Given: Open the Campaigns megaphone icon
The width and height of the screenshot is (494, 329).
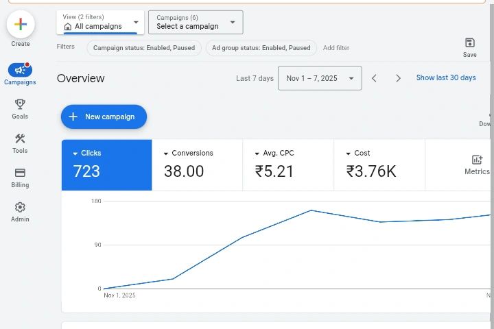Looking at the screenshot, I should pyautogui.click(x=20, y=70).
